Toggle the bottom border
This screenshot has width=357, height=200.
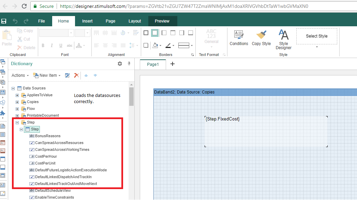click(191, 33)
